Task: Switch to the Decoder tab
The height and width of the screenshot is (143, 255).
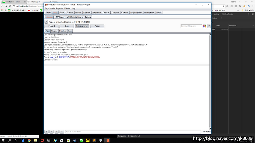Action: pyautogui.click(x=106, y=12)
